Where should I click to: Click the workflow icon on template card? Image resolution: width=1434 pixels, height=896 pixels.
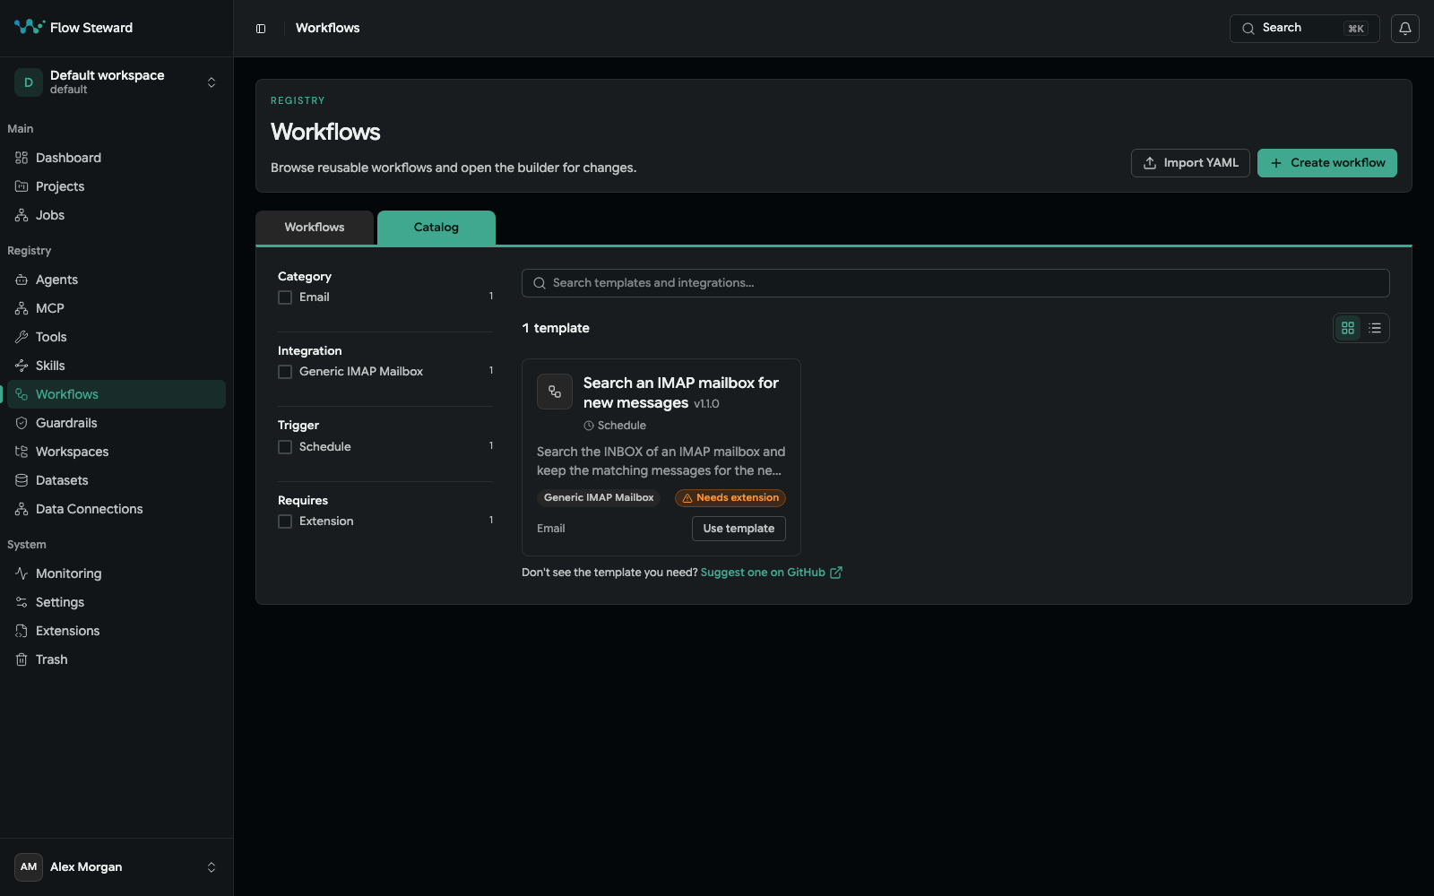[x=555, y=392]
